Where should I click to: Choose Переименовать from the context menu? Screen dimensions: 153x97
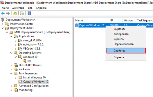coord(126,44)
